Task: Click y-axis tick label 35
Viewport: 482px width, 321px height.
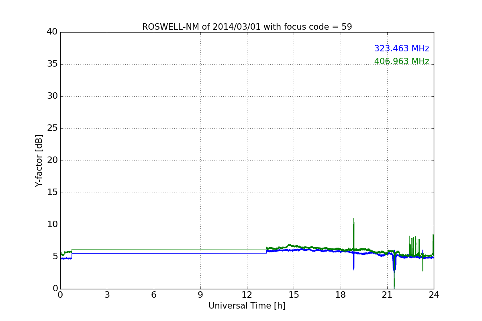Action: (x=52, y=64)
